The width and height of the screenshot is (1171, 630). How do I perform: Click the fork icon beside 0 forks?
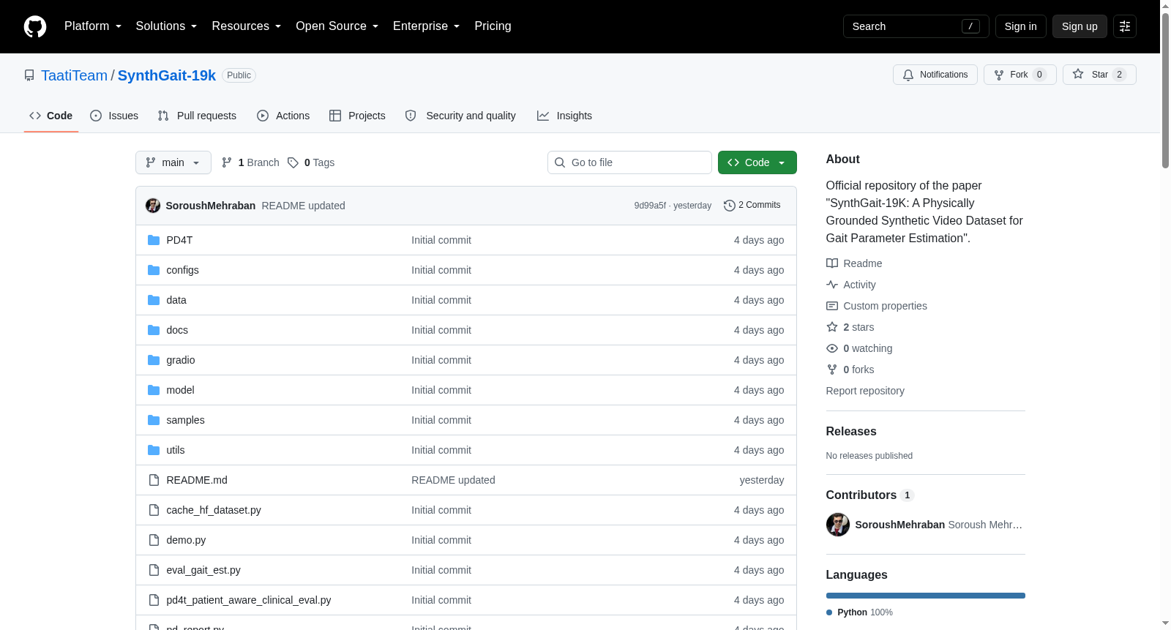click(x=832, y=370)
